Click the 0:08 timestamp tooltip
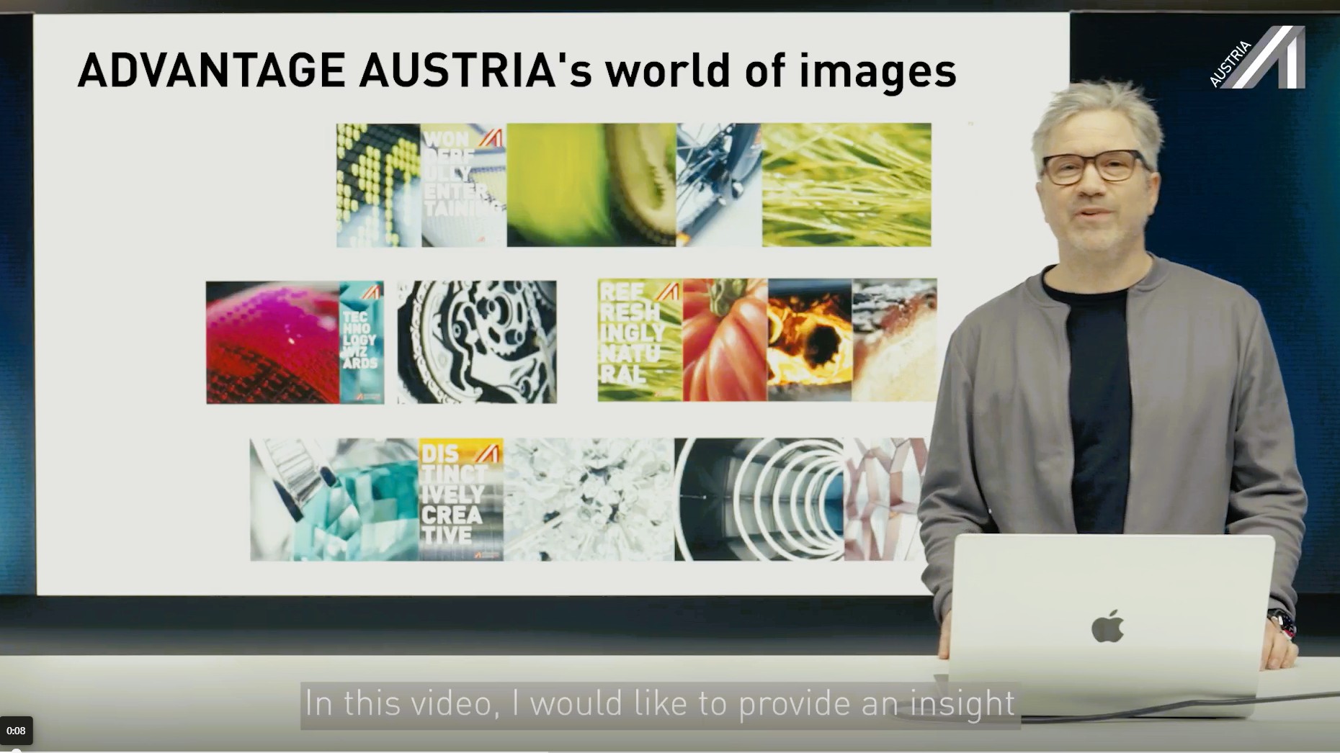1340x753 pixels. pyautogui.click(x=16, y=731)
